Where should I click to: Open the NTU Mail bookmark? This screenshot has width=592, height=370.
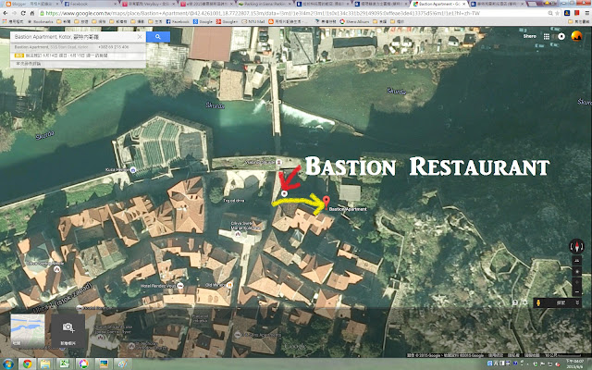click(x=253, y=21)
